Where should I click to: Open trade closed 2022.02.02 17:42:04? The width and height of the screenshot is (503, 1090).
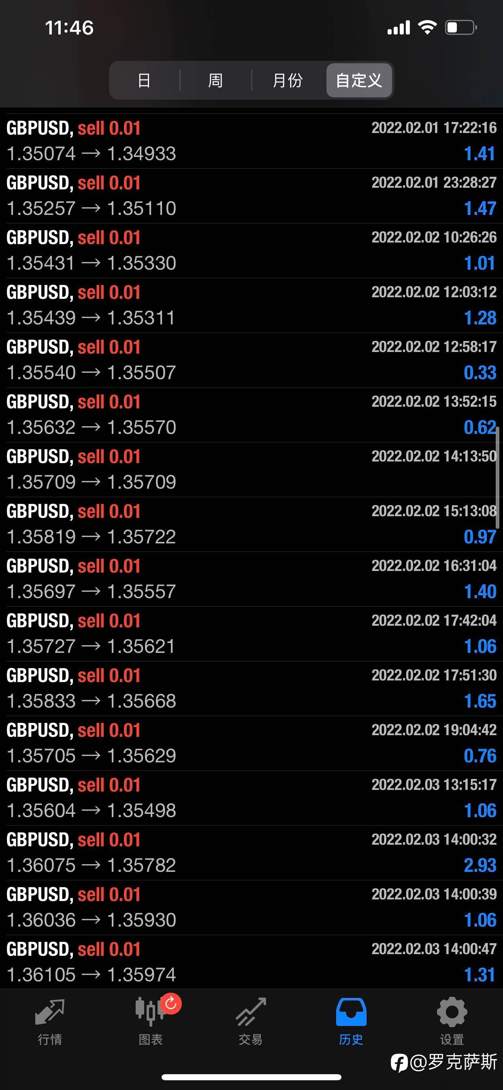[x=251, y=634]
